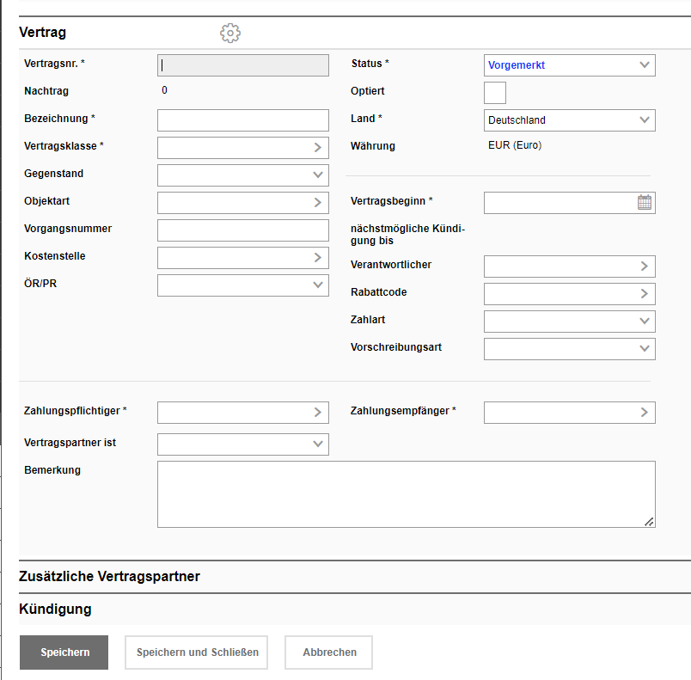Screen dimensions: 691x680
Task: Open Vertragsklasse lookup arrow
Action: coord(317,148)
